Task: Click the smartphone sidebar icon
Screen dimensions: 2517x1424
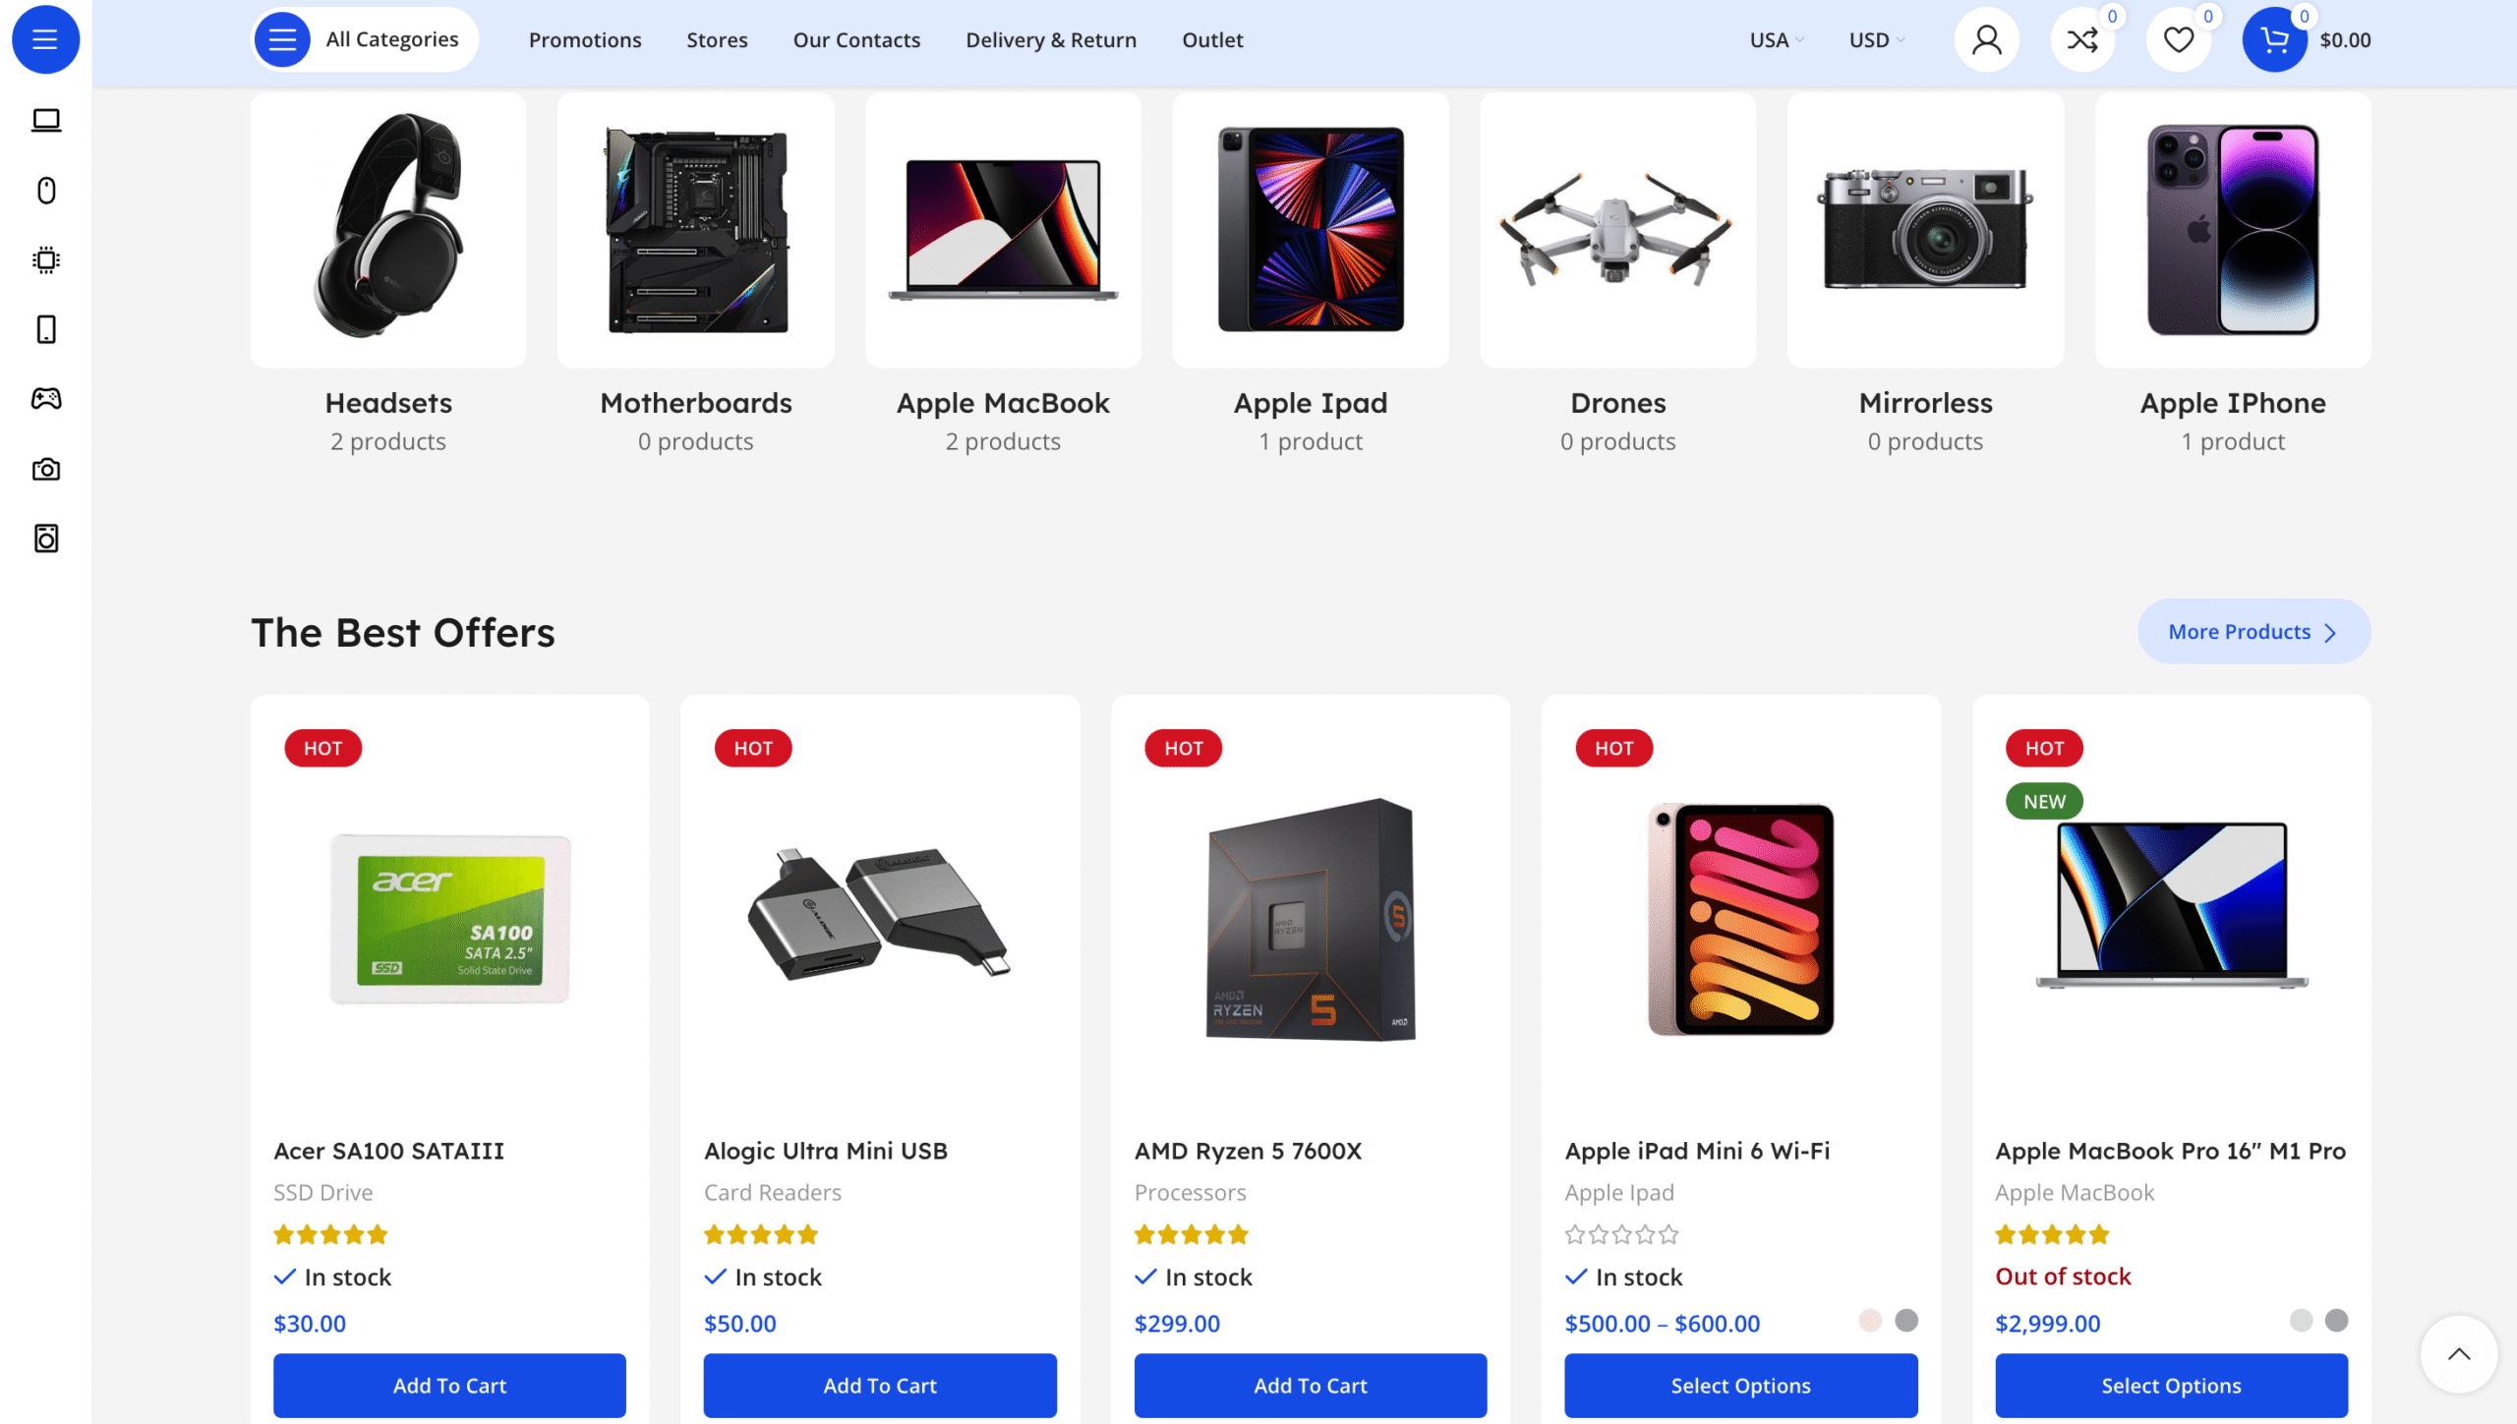Action: 46,329
